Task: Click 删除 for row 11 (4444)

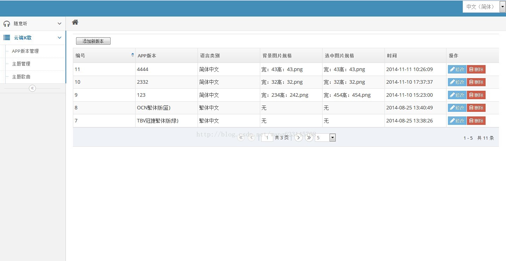Action: pyautogui.click(x=476, y=69)
